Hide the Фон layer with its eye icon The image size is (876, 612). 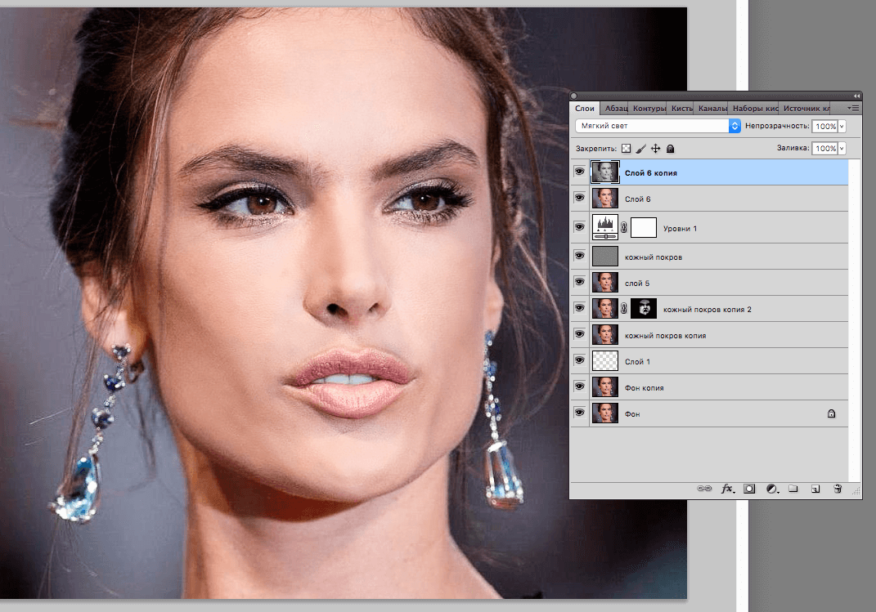579,414
